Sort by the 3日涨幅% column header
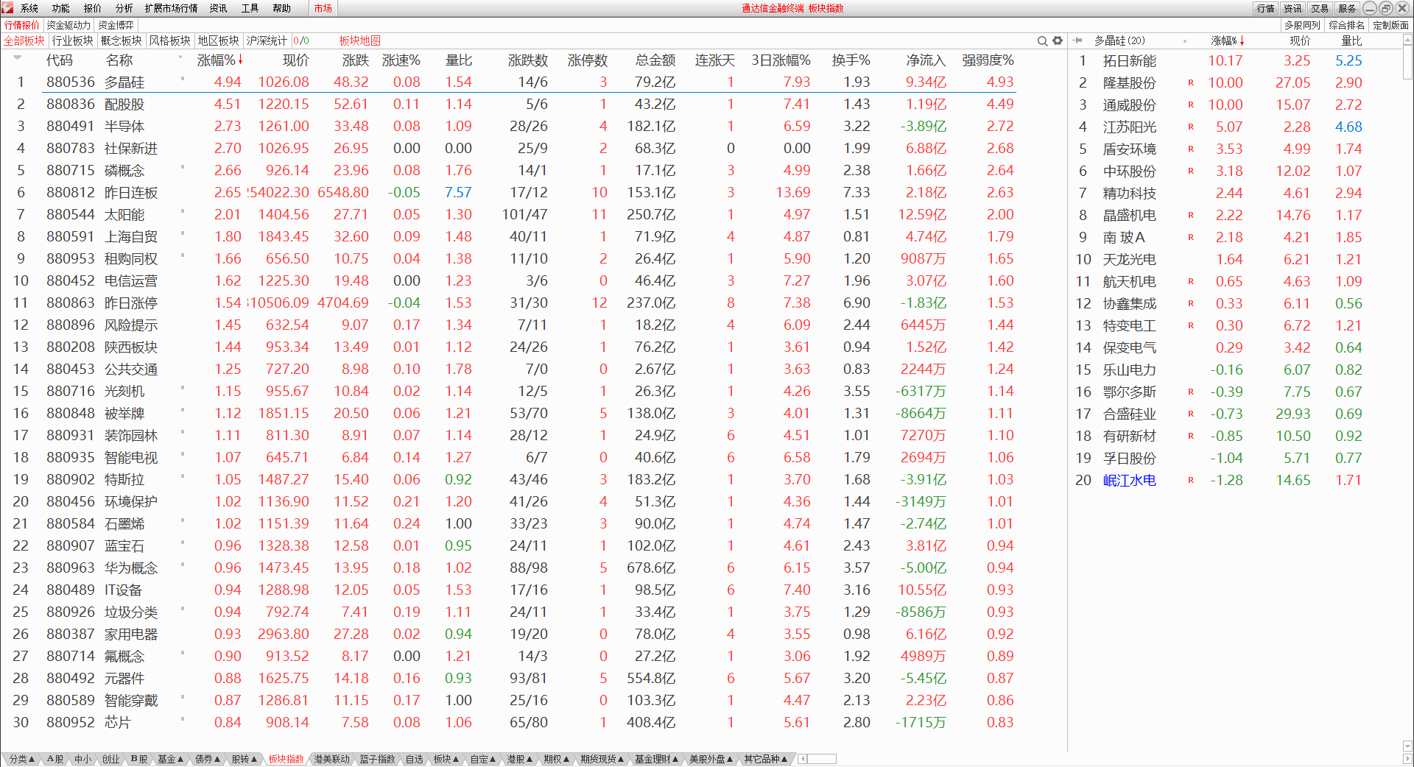Viewport: 1414px width, 767px height. pyautogui.click(x=781, y=60)
